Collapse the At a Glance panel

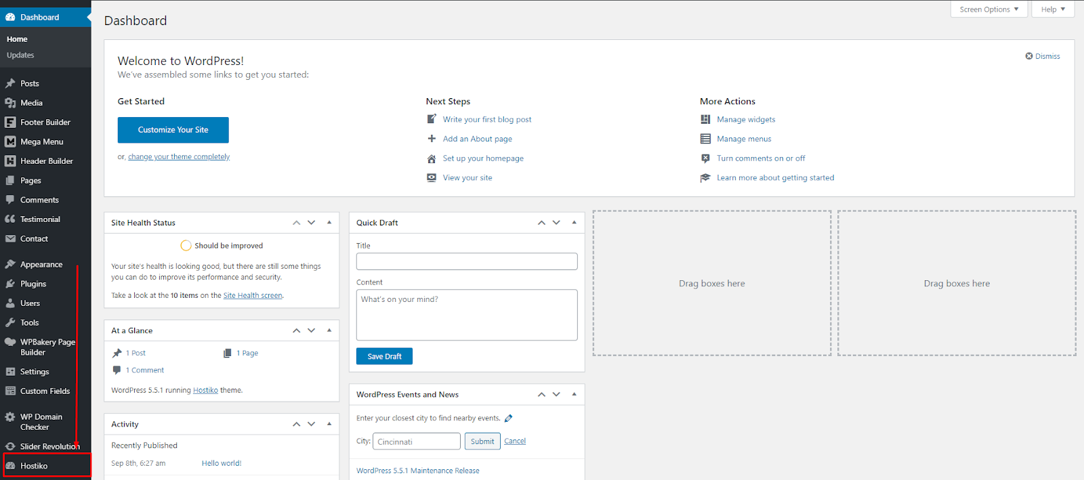tap(329, 330)
